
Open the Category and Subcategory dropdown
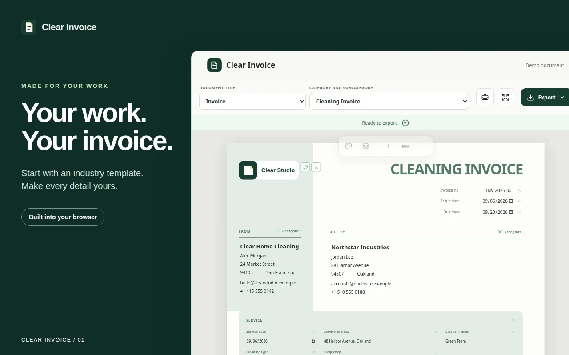point(389,101)
